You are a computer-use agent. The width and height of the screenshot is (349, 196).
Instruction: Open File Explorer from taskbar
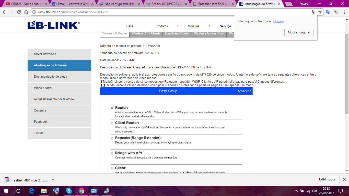coord(44,191)
